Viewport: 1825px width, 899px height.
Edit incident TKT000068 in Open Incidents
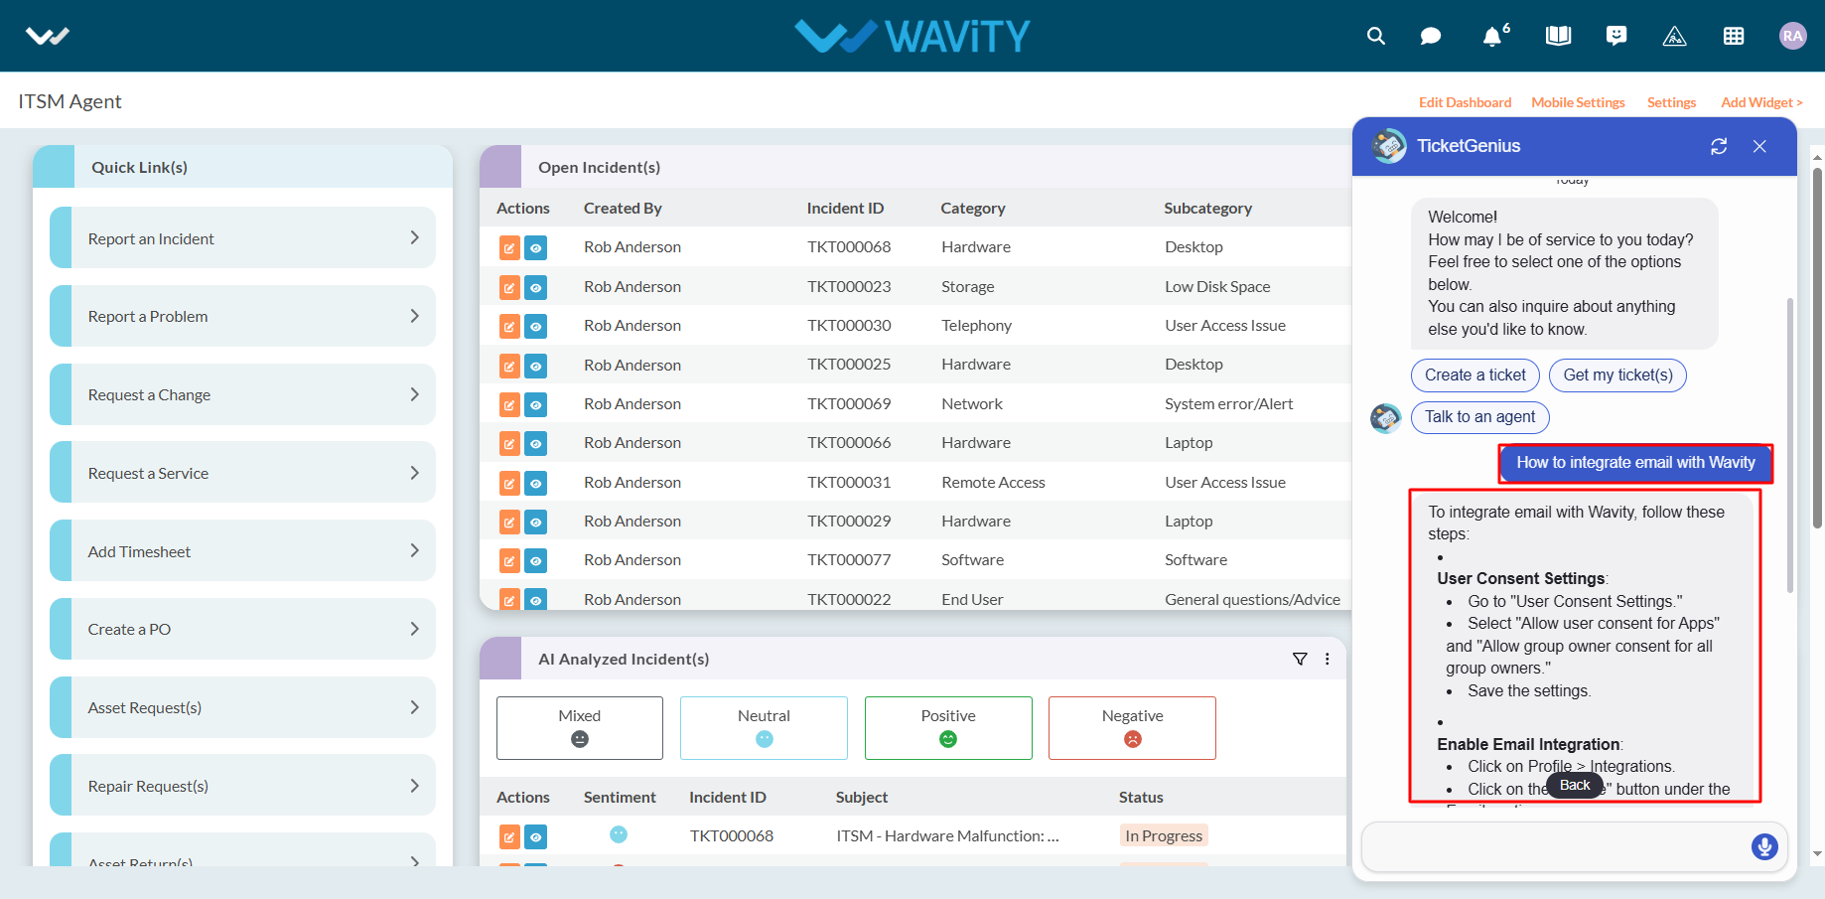(x=509, y=247)
